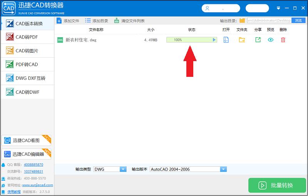Click the version text 2.7.5.0
This screenshot has width=308, height=196.
pyautogui.click(x=44, y=192)
